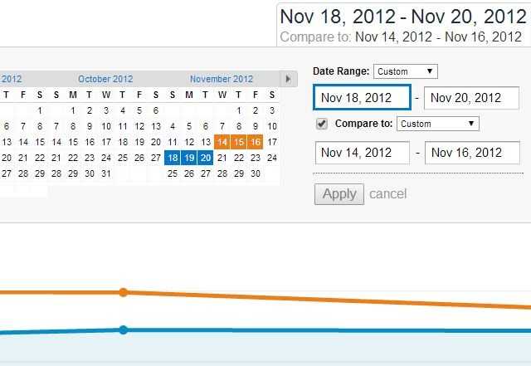
Task: Uncheck the Compare to checkbox
Action: tap(322, 124)
